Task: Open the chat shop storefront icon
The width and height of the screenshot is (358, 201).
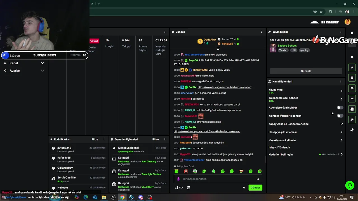Action: pyautogui.click(x=189, y=188)
